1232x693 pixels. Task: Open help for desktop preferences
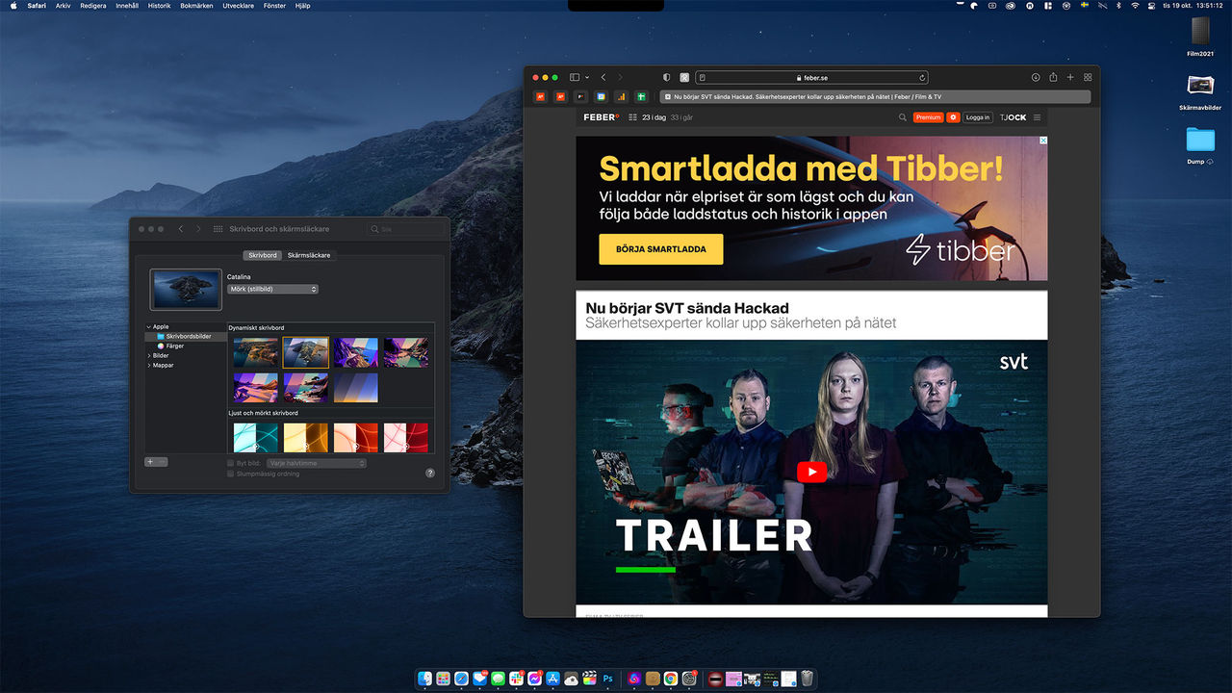pyautogui.click(x=430, y=473)
